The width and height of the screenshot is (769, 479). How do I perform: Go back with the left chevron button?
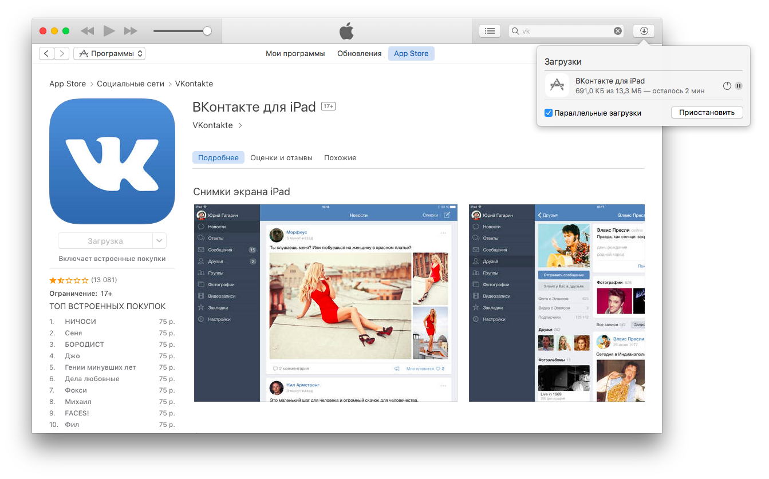pos(46,53)
